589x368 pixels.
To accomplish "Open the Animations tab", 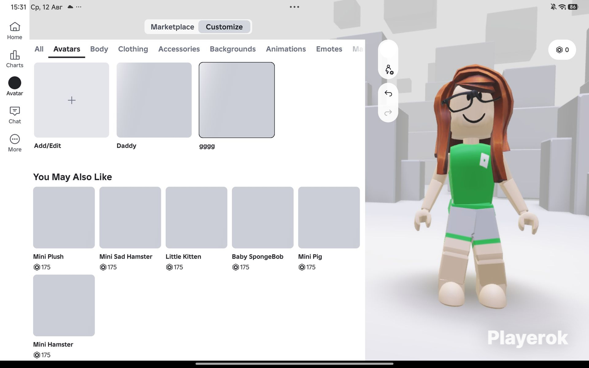I will (286, 49).
